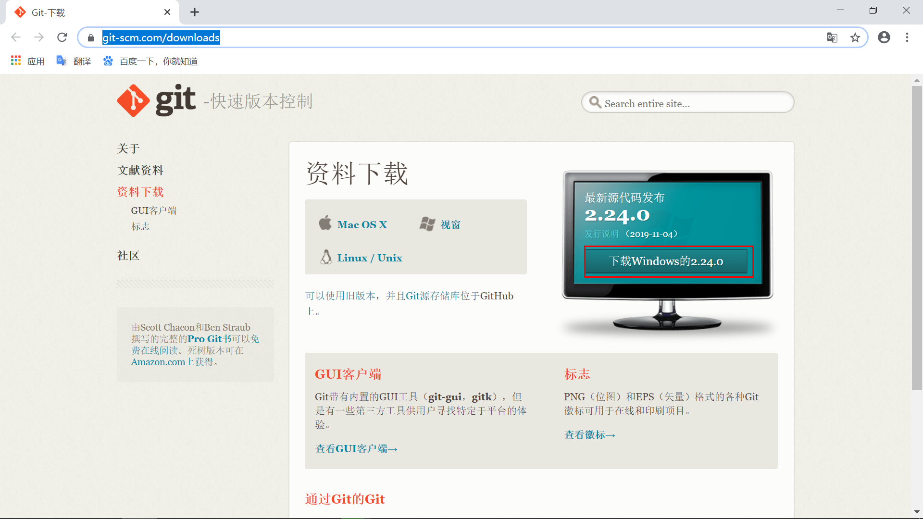Bookmark this page with the star icon
This screenshot has width=923, height=519.
855,37
